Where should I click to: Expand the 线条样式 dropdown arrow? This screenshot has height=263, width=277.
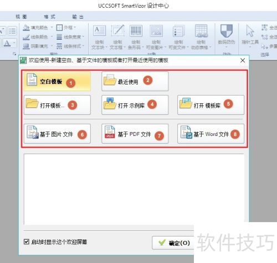pyautogui.click(x=83, y=46)
